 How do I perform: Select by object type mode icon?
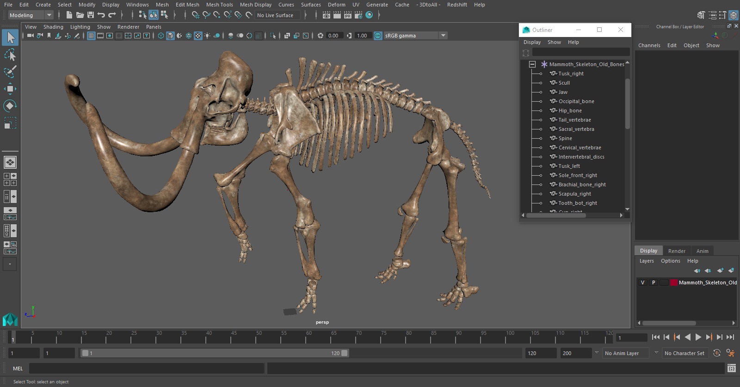153,15
